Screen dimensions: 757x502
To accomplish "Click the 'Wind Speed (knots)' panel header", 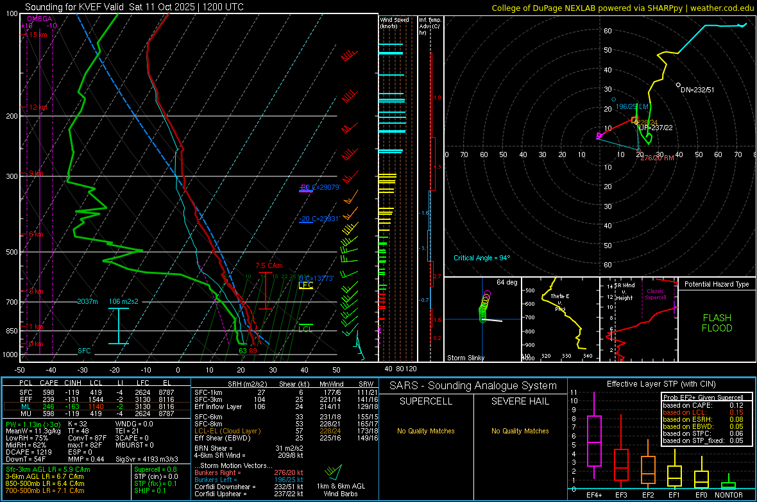I will coord(395,22).
